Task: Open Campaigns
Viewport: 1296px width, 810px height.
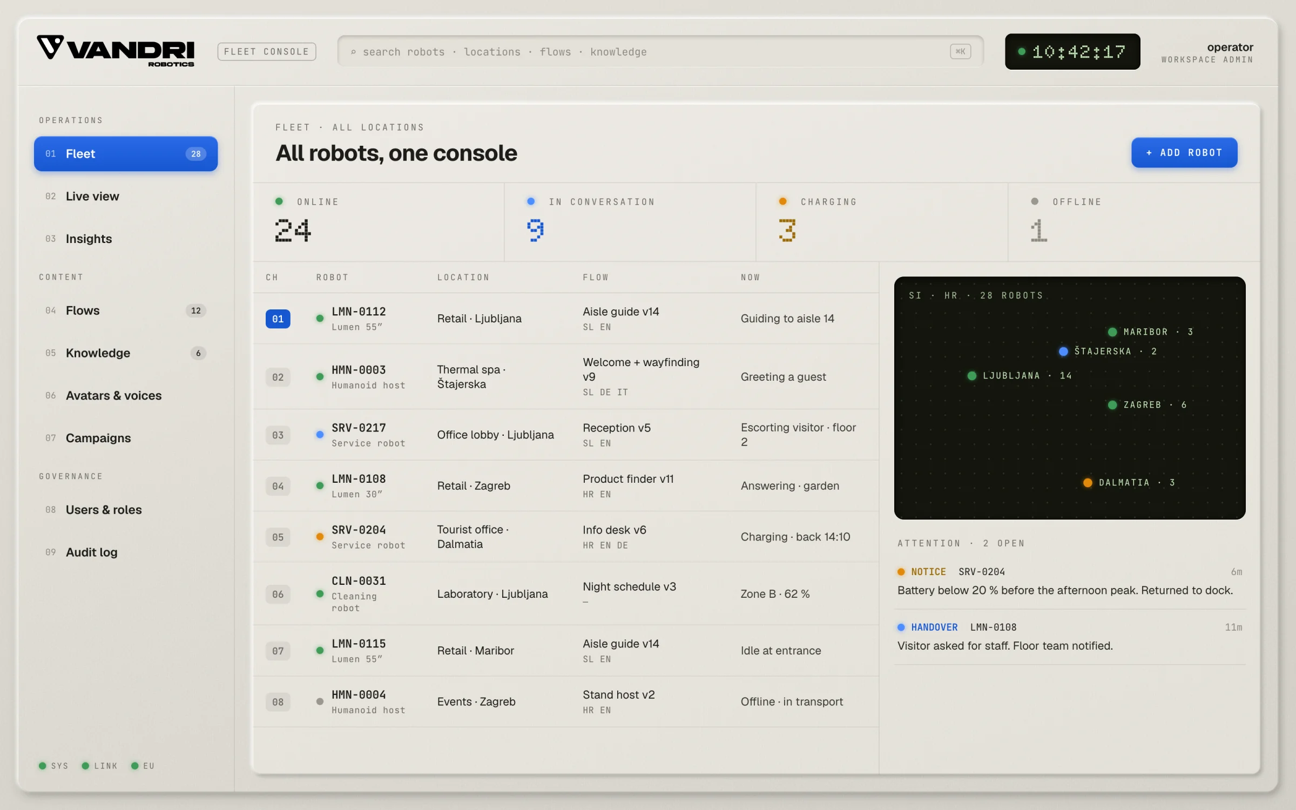Action: [125, 438]
